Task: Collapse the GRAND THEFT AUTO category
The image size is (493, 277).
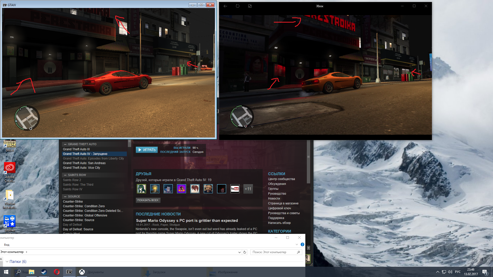Action: 65,144
